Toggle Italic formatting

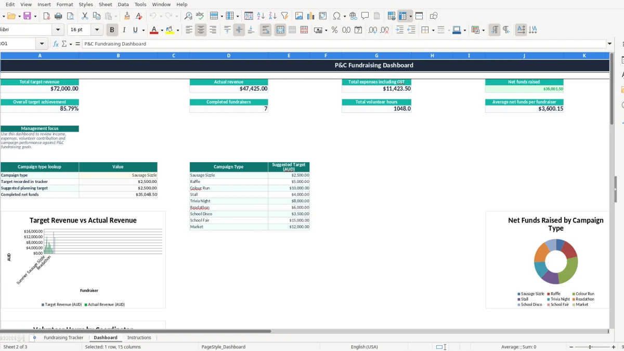[x=124, y=30]
